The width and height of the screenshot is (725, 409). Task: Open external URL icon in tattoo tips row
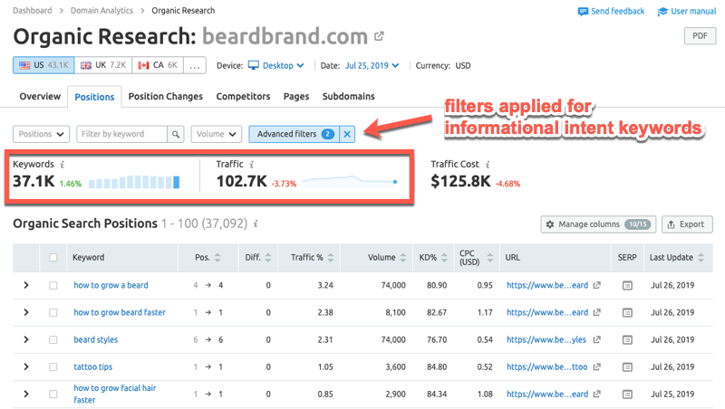point(597,367)
